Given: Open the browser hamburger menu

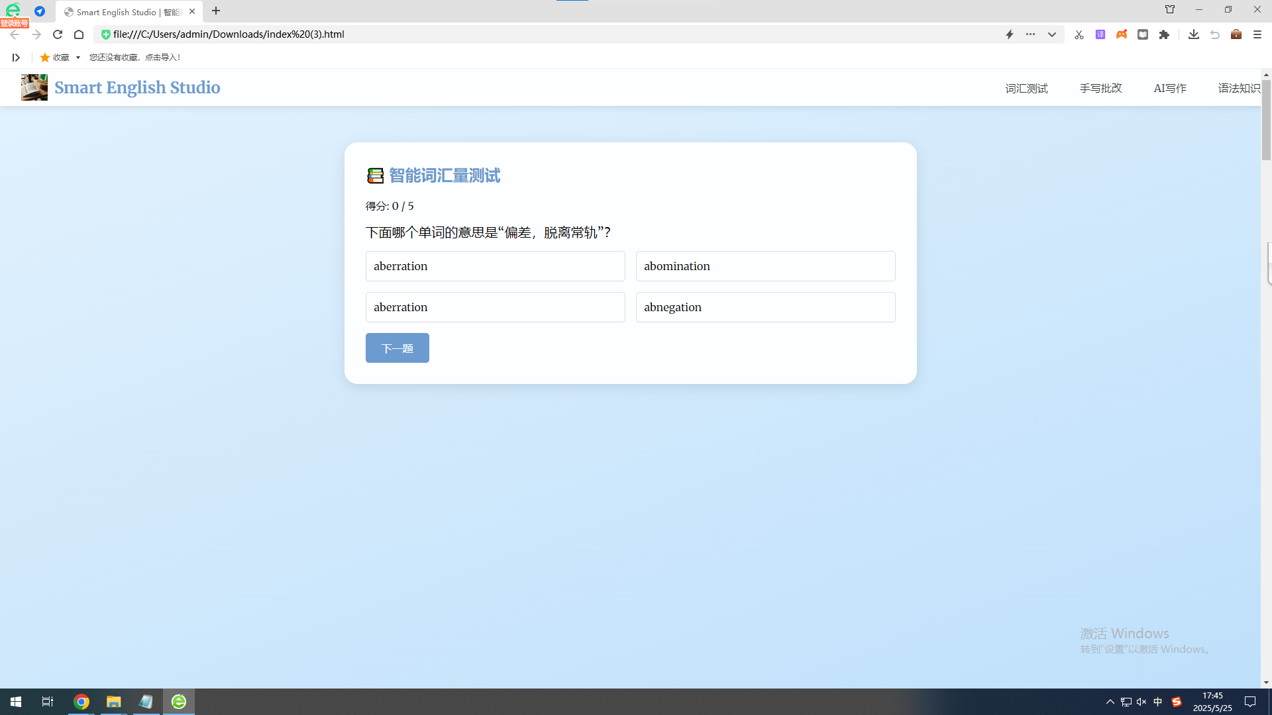Looking at the screenshot, I should click(x=1257, y=34).
